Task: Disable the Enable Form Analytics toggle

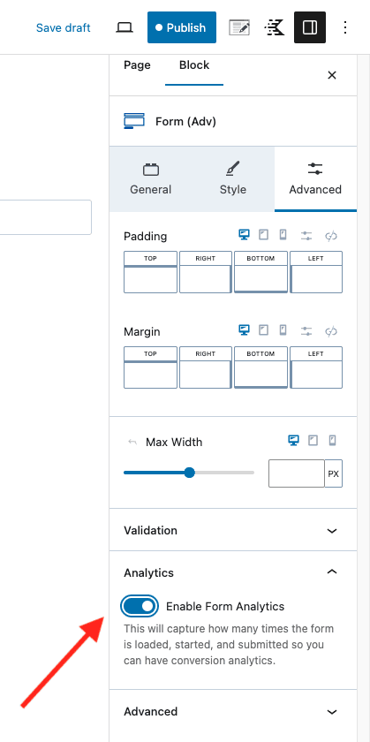Action: (140, 606)
